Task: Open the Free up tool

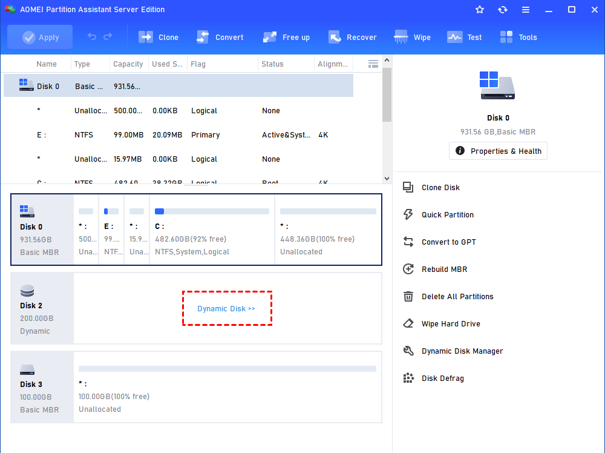Action: tap(286, 37)
